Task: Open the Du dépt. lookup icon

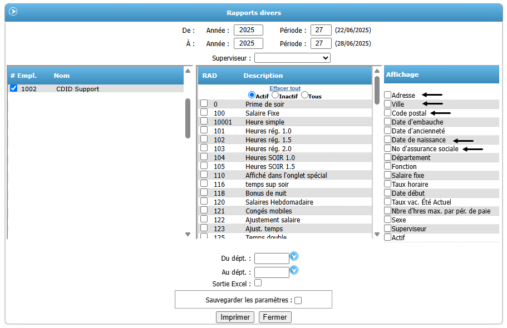Action: pos(294,256)
